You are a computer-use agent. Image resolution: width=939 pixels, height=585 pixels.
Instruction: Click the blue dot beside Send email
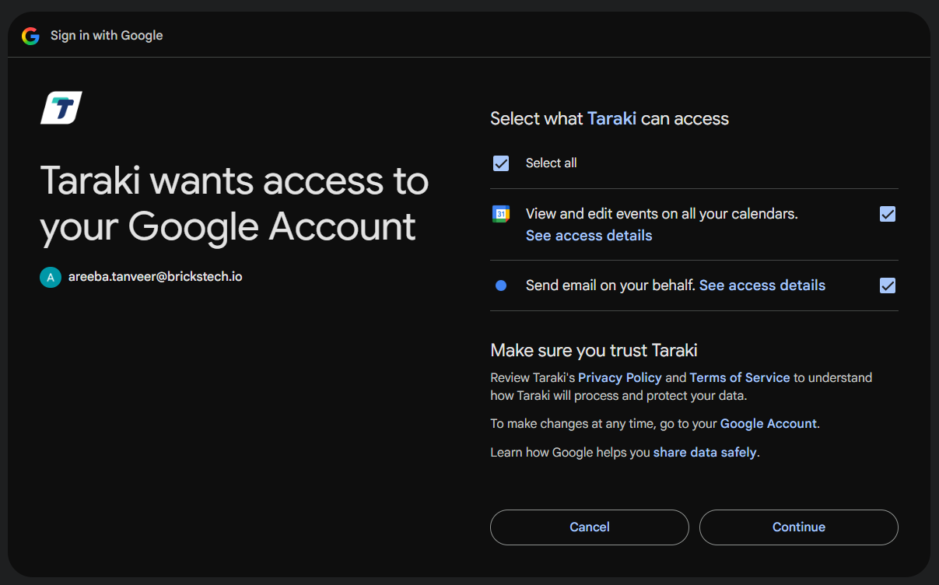pyautogui.click(x=501, y=285)
